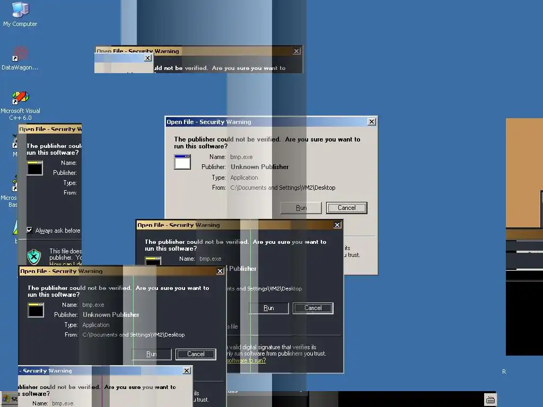This screenshot has width=543, height=407.
Task: Open the My Computer desktop icon
Action: 20,14
